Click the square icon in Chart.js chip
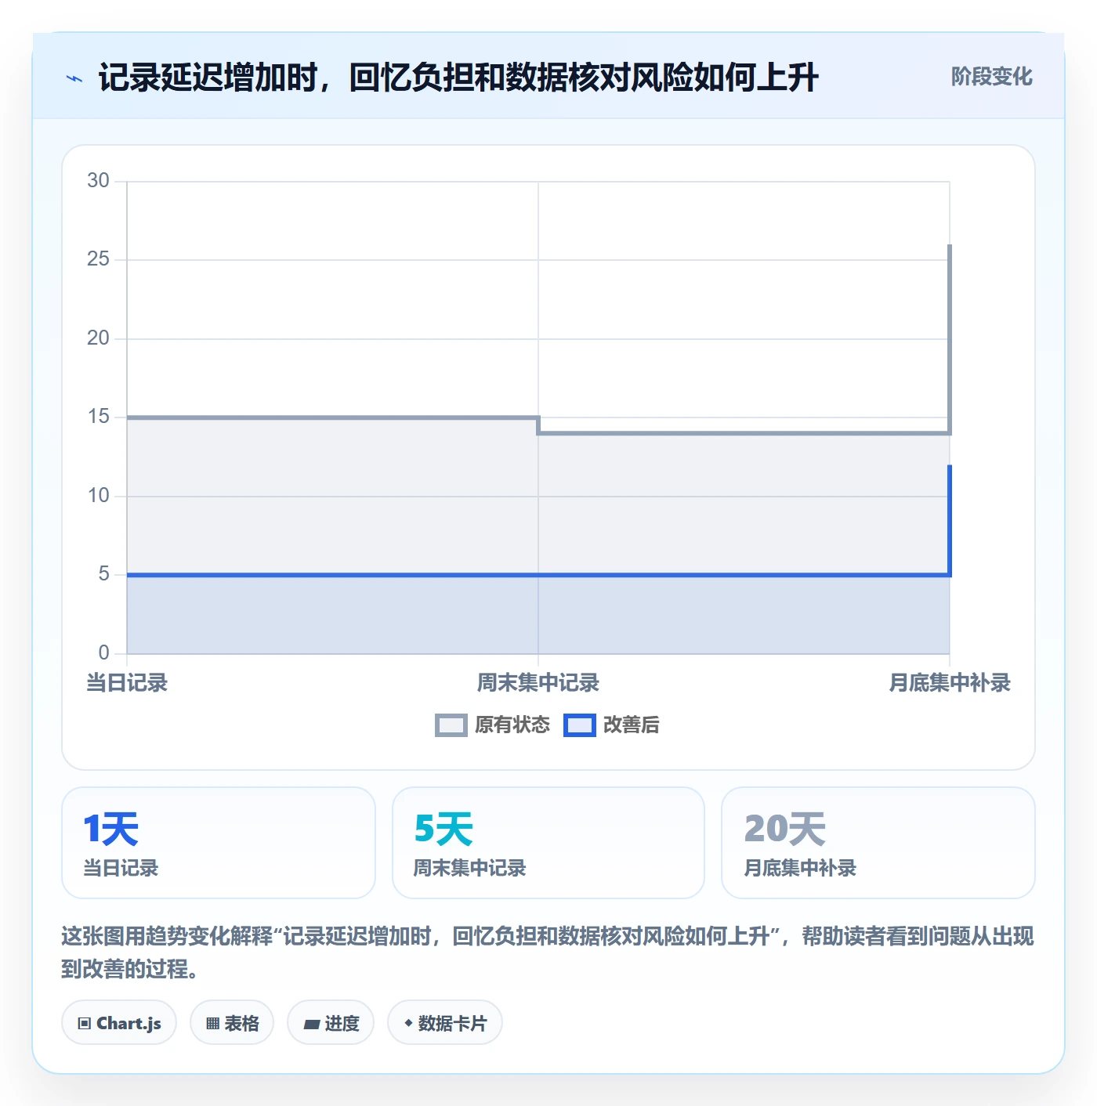 [85, 1024]
